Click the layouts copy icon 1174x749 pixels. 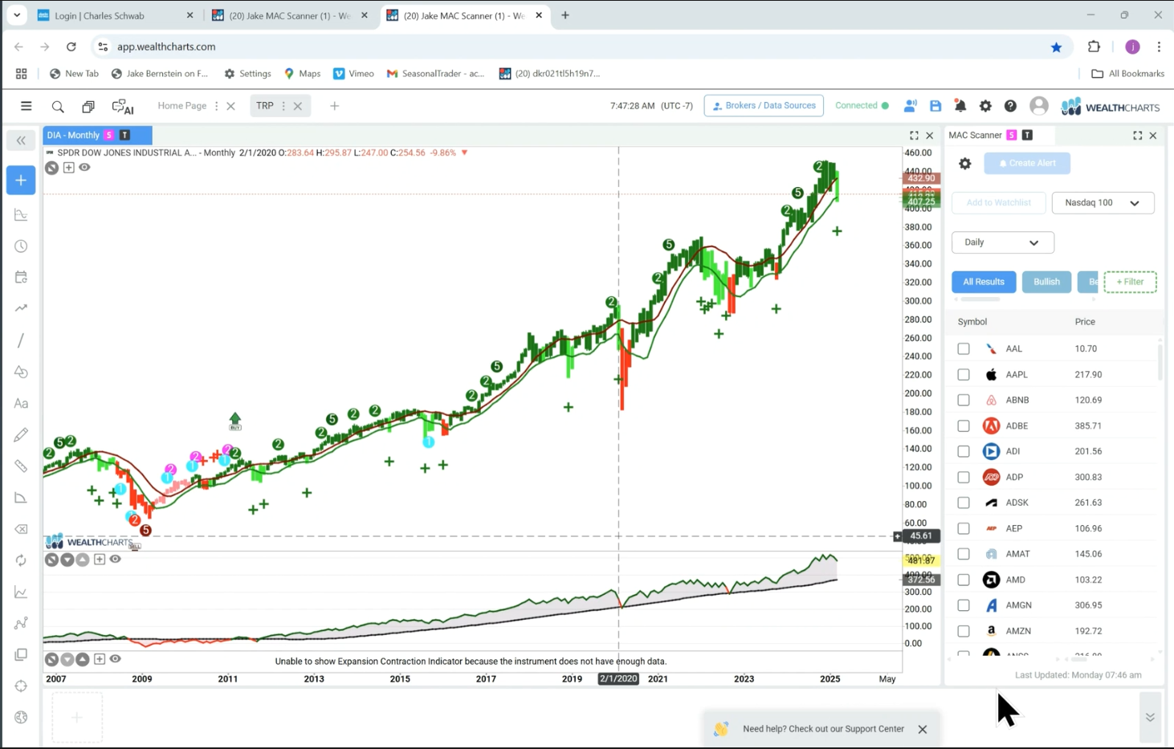[88, 106]
